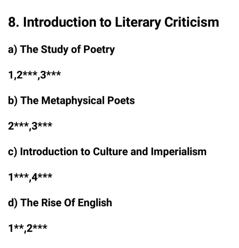Viewport: 239px width, 248px height.
Task: Click 'Introduction' in item c line
Action: [x=49, y=151]
